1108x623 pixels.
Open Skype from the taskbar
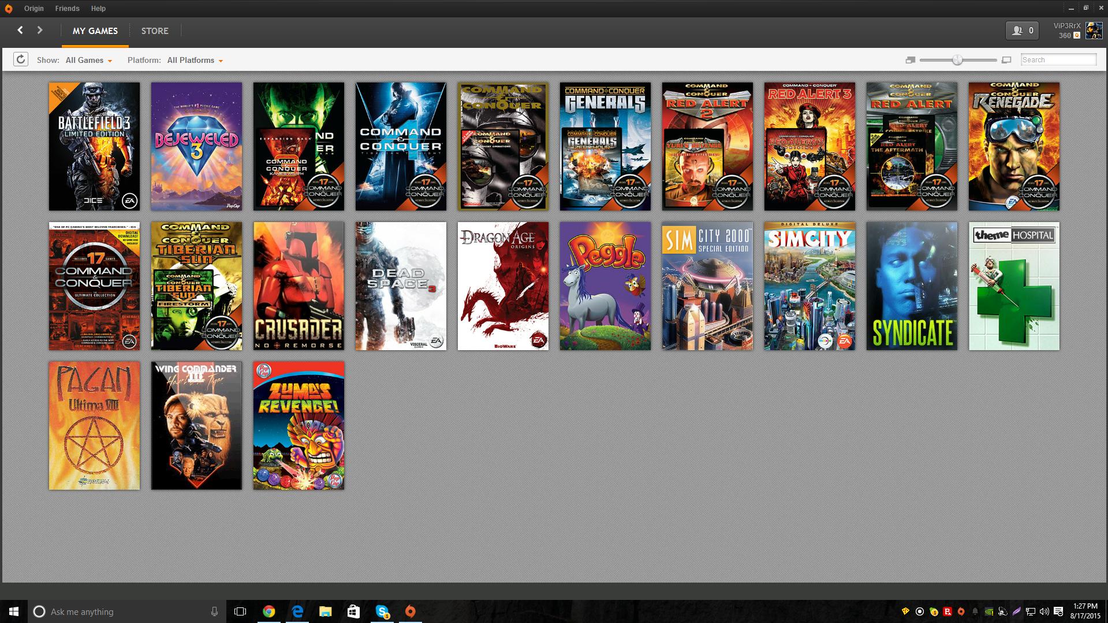click(382, 611)
